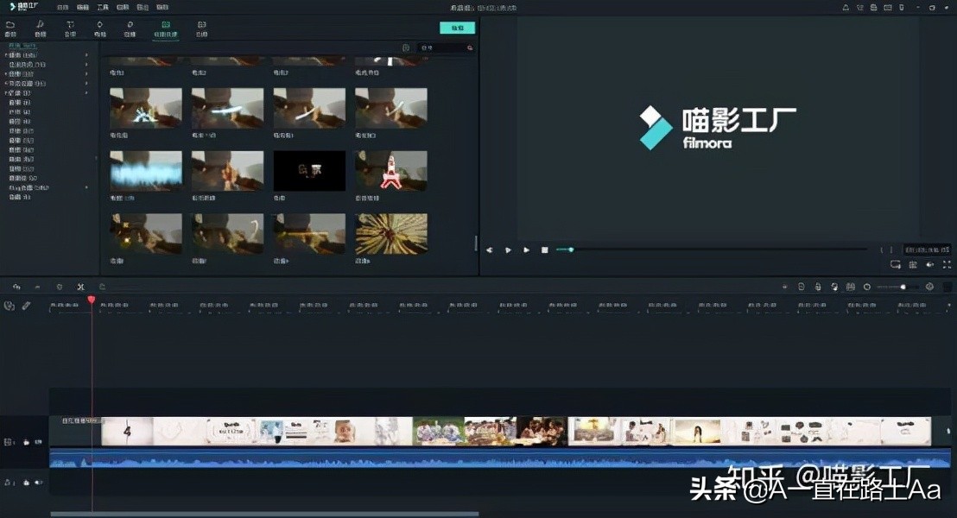Stop playback with the square button
957x518 pixels.
click(545, 250)
